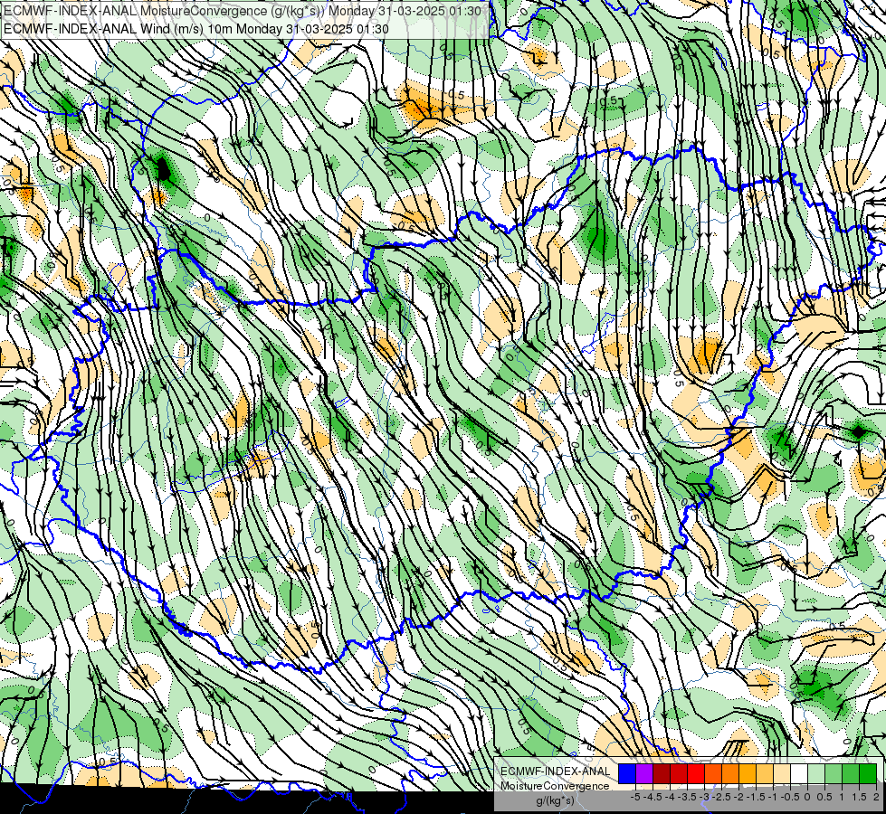The height and width of the screenshot is (814, 886).
Task: Click the -4.5 tick label in the legend
Action: [x=653, y=797]
